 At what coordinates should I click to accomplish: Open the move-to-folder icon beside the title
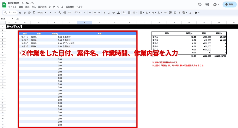pyautogui.click(x=27, y=3)
